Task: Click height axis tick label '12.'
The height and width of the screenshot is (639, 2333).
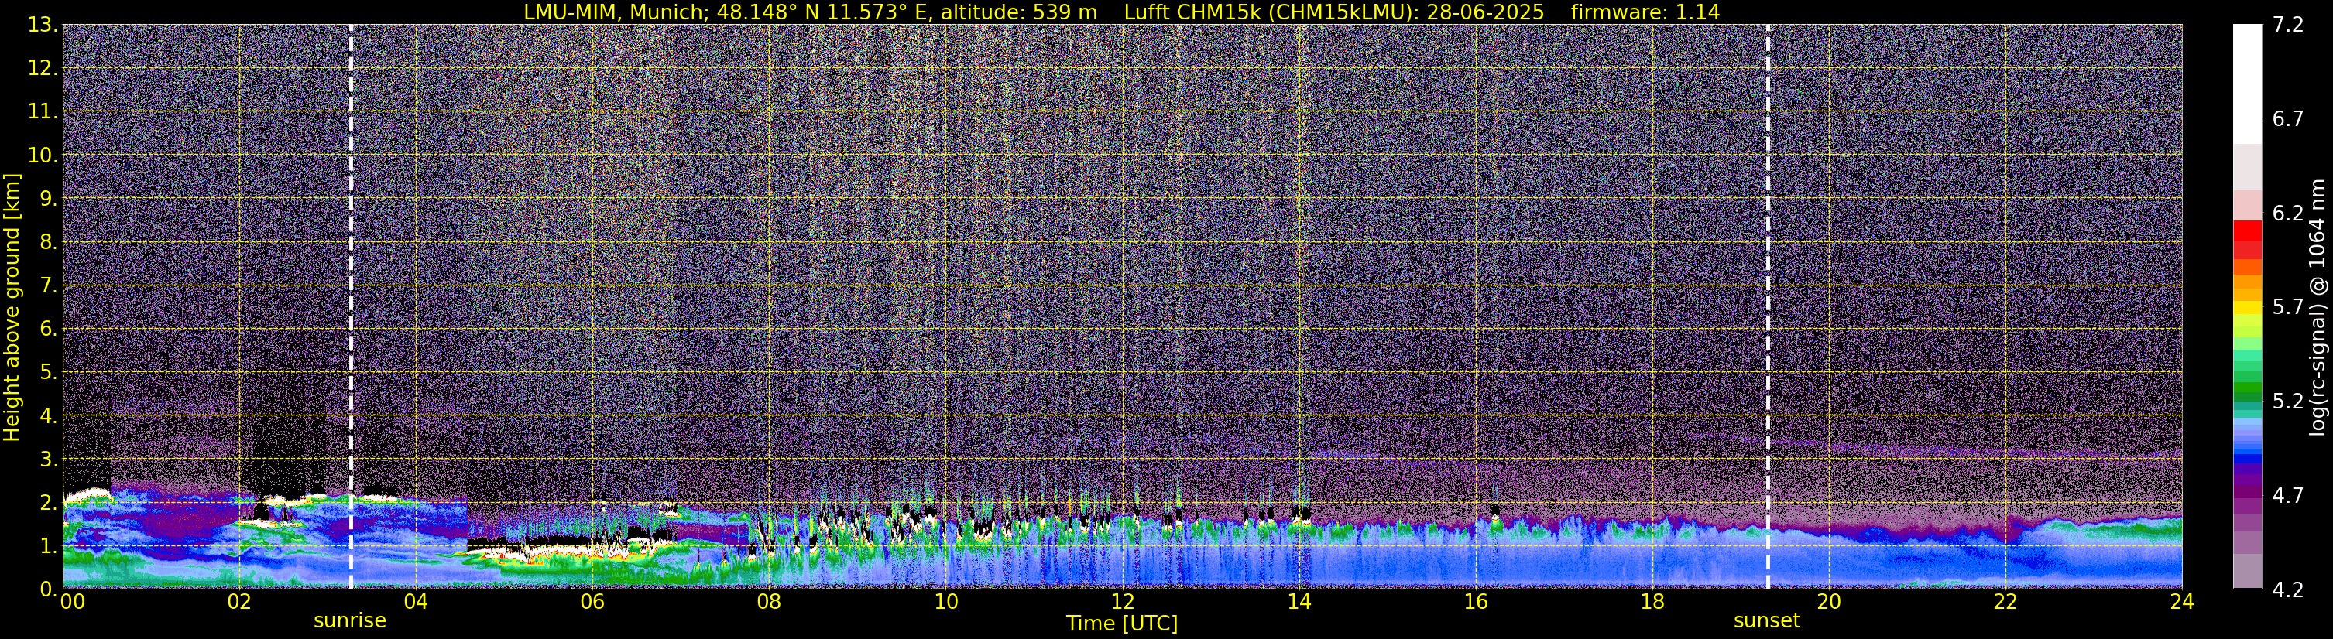Action: [43, 69]
